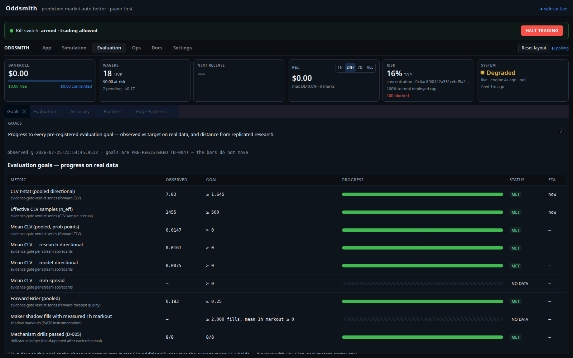Click the Wagers card
573x358 pixels.
145,81
